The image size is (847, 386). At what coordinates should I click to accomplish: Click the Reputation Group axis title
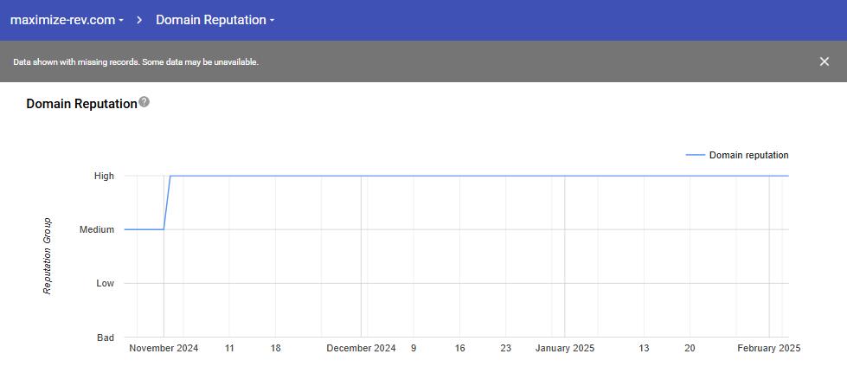pyautogui.click(x=48, y=256)
